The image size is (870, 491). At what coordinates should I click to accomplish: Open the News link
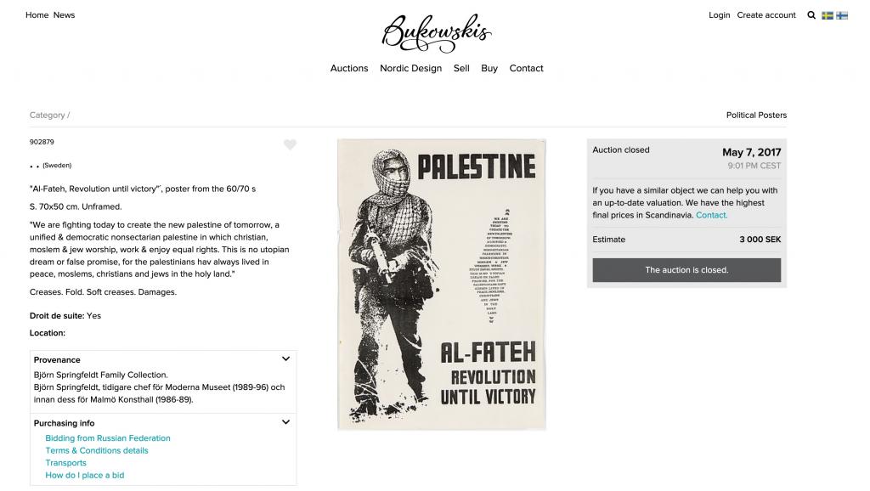(64, 15)
